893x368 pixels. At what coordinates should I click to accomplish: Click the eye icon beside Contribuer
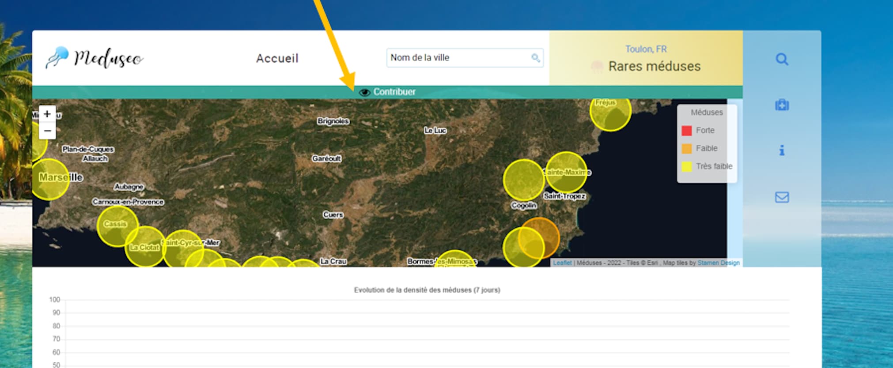(x=364, y=92)
